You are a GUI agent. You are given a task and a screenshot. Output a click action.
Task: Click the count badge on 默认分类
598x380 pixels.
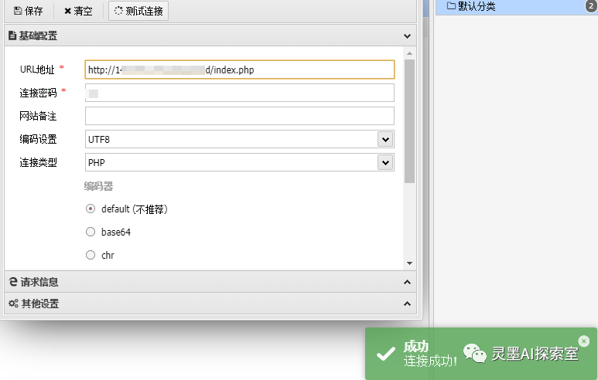pos(590,7)
